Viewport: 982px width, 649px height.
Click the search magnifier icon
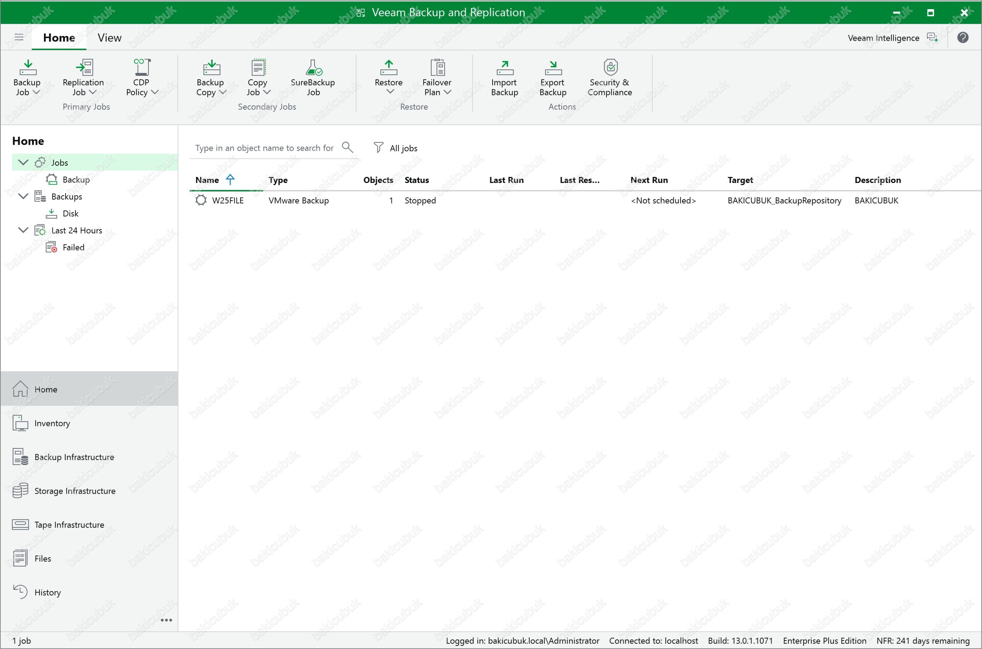point(347,147)
